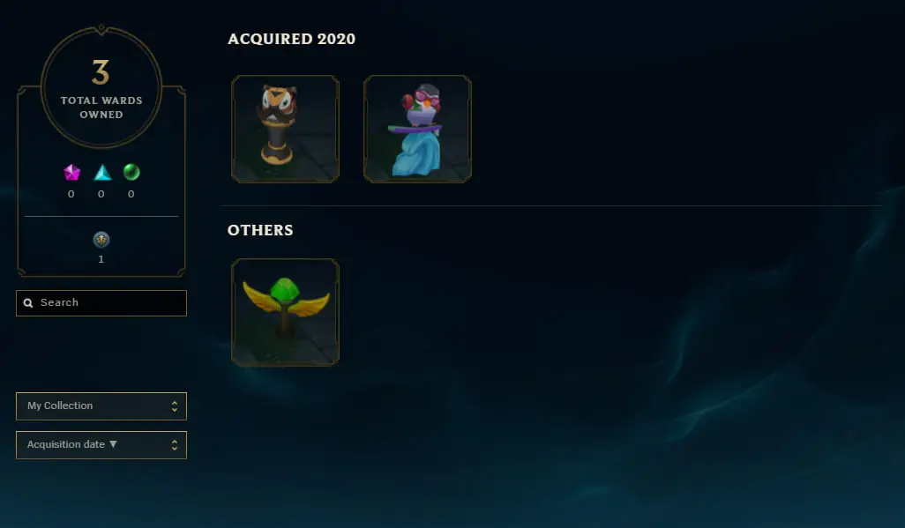Viewport: 905px width, 528px height.
Task: Click the legacy crest badge icon
Action: (101, 240)
